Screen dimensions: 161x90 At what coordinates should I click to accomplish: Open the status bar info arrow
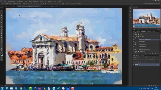click(21, 86)
